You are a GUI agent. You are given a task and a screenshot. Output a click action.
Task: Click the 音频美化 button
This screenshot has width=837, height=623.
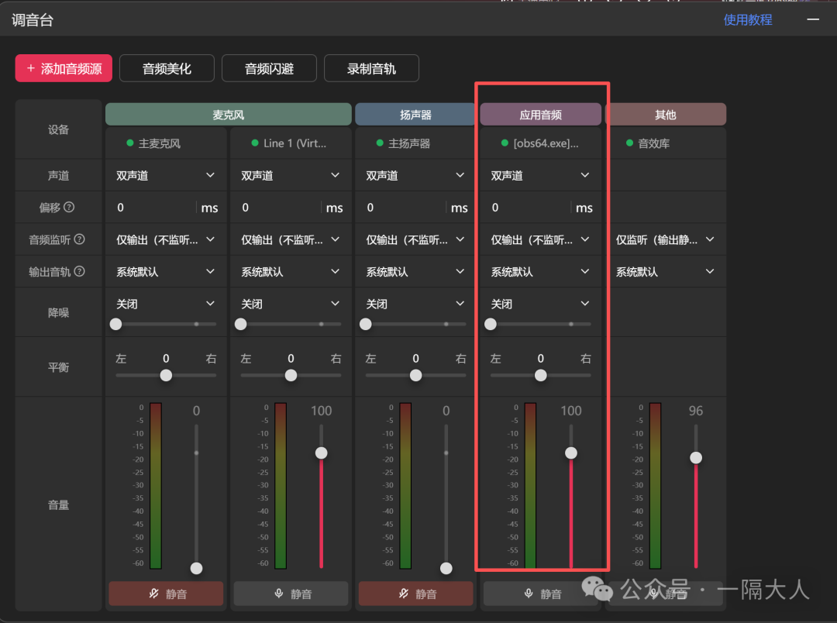(167, 68)
